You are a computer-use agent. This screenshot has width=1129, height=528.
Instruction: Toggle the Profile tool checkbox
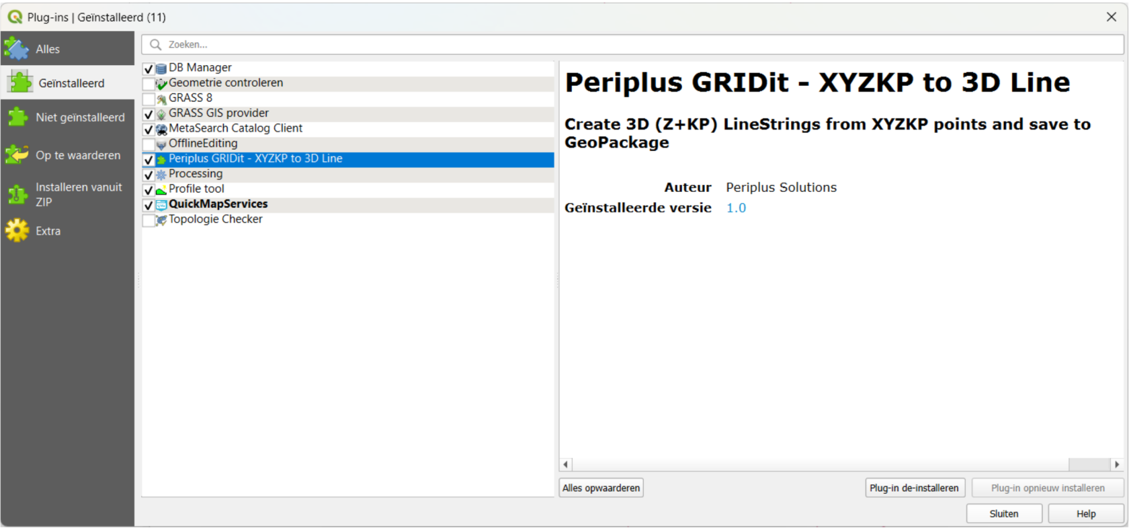149,190
